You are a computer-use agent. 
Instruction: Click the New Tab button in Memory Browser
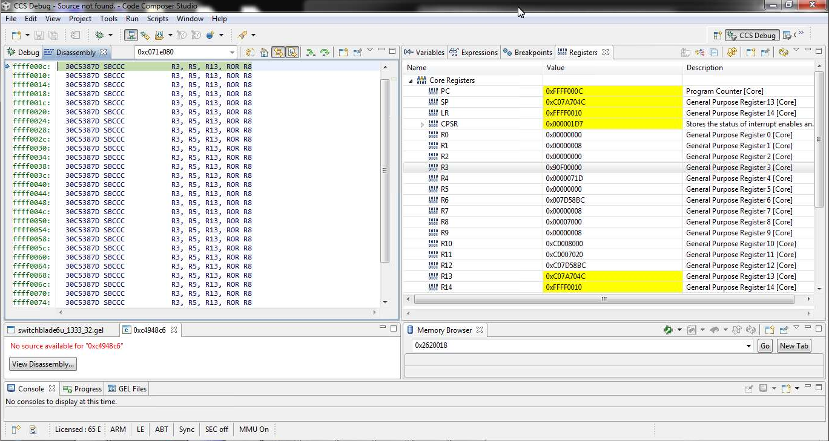pyautogui.click(x=793, y=345)
